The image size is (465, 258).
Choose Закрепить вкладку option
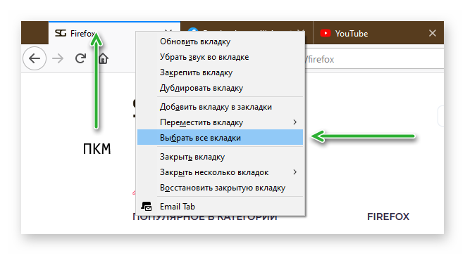point(220,72)
